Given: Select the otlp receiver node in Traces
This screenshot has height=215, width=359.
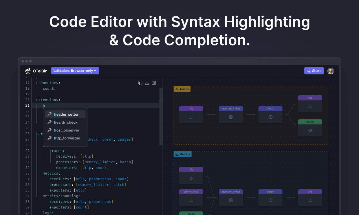Looking at the screenshot, I should tap(191, 114).
